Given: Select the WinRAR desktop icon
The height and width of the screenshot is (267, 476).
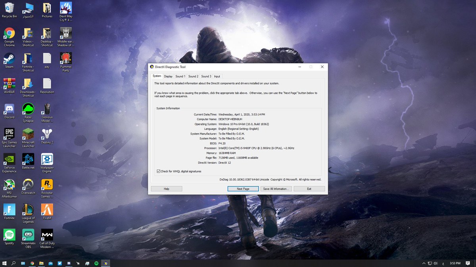Looking at the screenshot, I should point(9,86).
